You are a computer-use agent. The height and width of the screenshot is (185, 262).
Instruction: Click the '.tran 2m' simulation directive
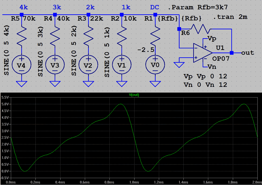pos(231,17)
